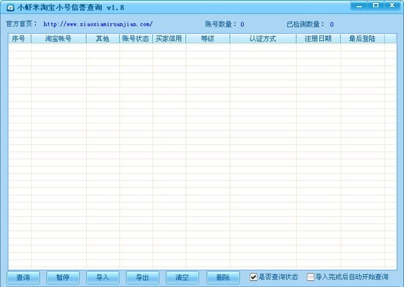Click the 认证方式 column header
The height and width of the screenshot is (287, 404).
(x=263, y=39)
